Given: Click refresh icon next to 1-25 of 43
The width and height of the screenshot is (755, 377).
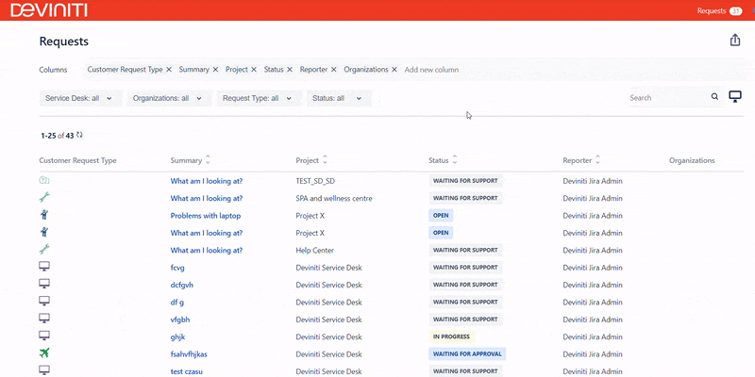Looking at the screenshot, I should pyautogui.click(x=79, y=135).
